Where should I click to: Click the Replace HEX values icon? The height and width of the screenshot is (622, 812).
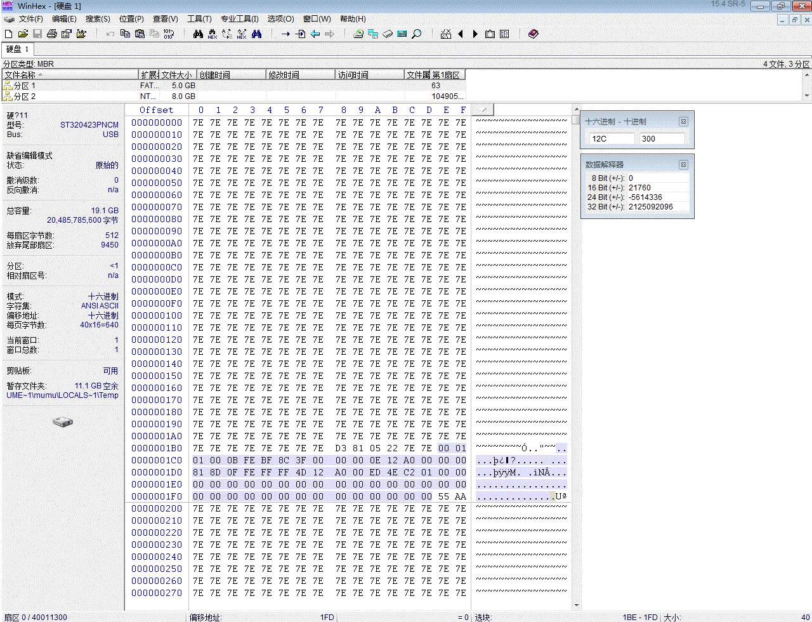click(x=242, y=34)
